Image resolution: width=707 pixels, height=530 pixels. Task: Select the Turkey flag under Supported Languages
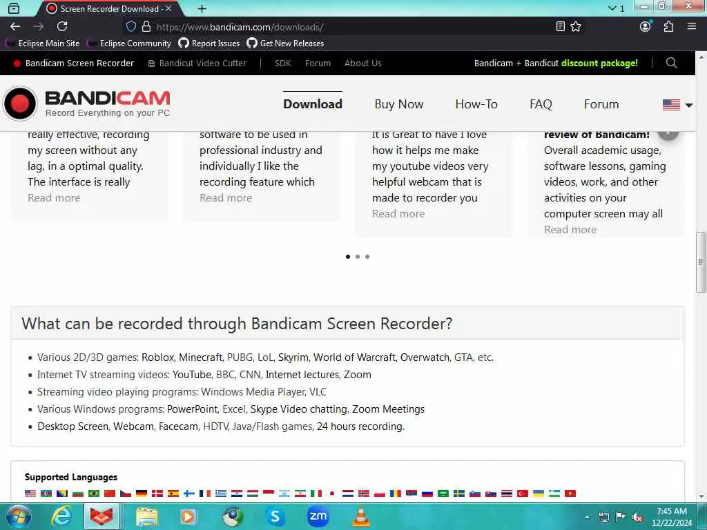(523, 493)
